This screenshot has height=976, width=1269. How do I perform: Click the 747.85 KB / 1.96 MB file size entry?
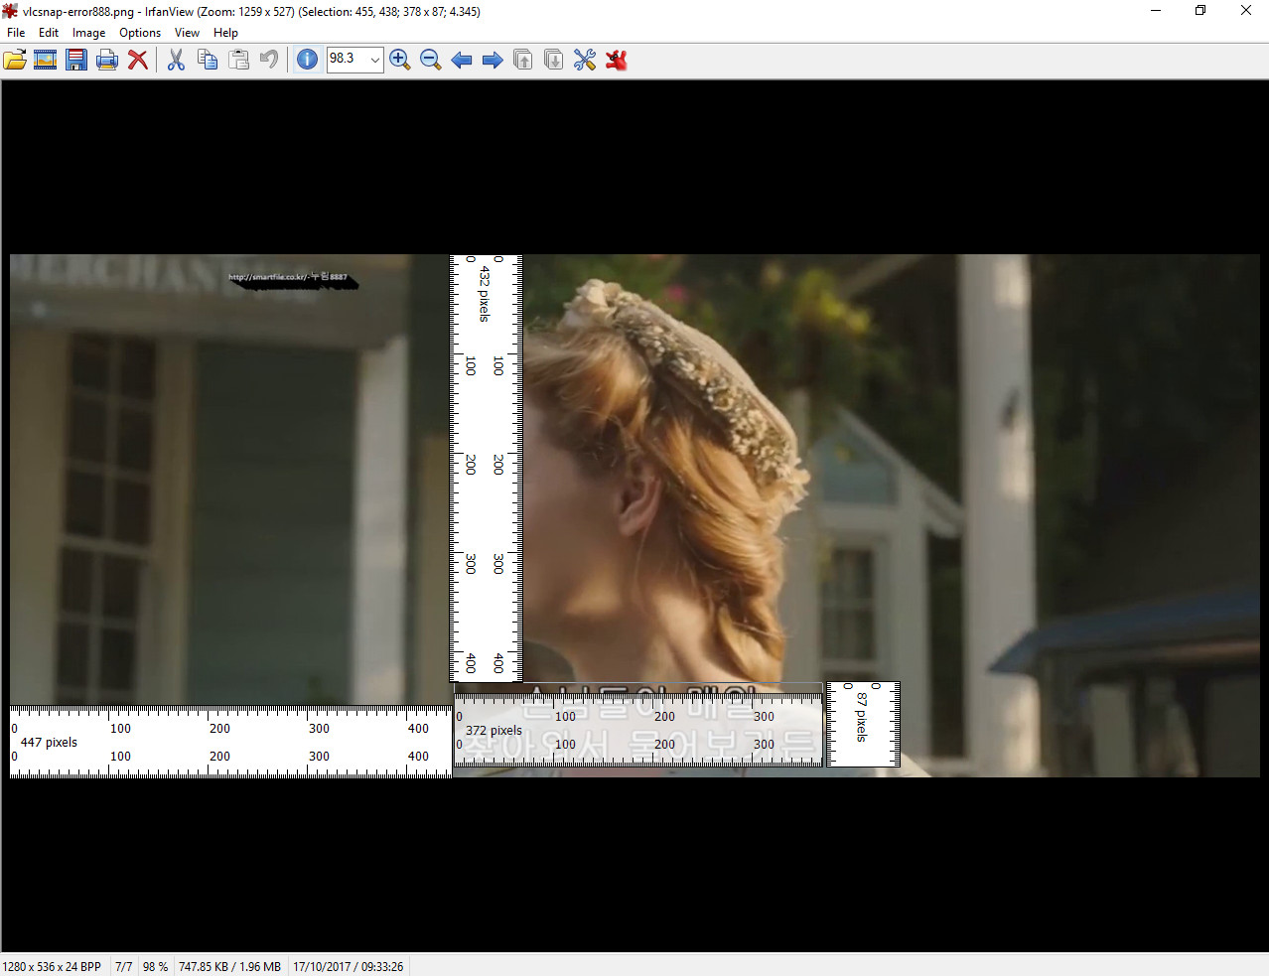click(x=229, y=966)
